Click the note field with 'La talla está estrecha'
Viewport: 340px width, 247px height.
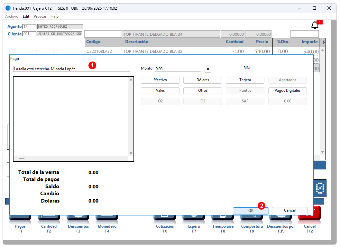tap(71, 69)
